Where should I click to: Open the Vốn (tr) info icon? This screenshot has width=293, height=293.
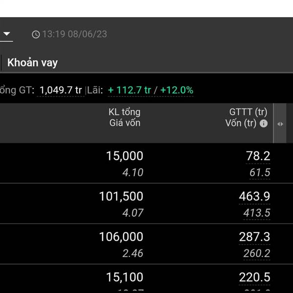[264, 124]
